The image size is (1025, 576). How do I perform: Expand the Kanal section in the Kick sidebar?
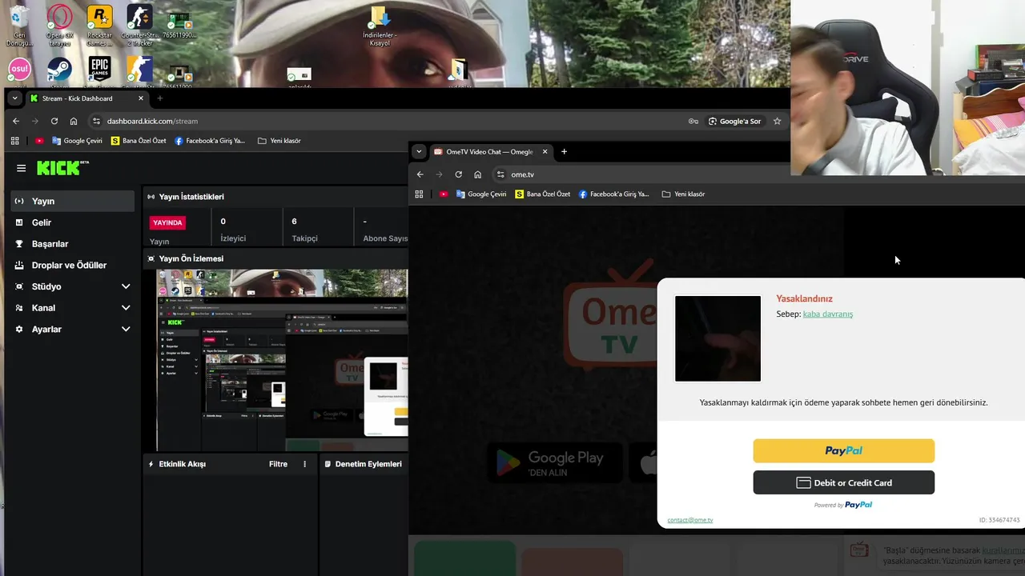126,308
